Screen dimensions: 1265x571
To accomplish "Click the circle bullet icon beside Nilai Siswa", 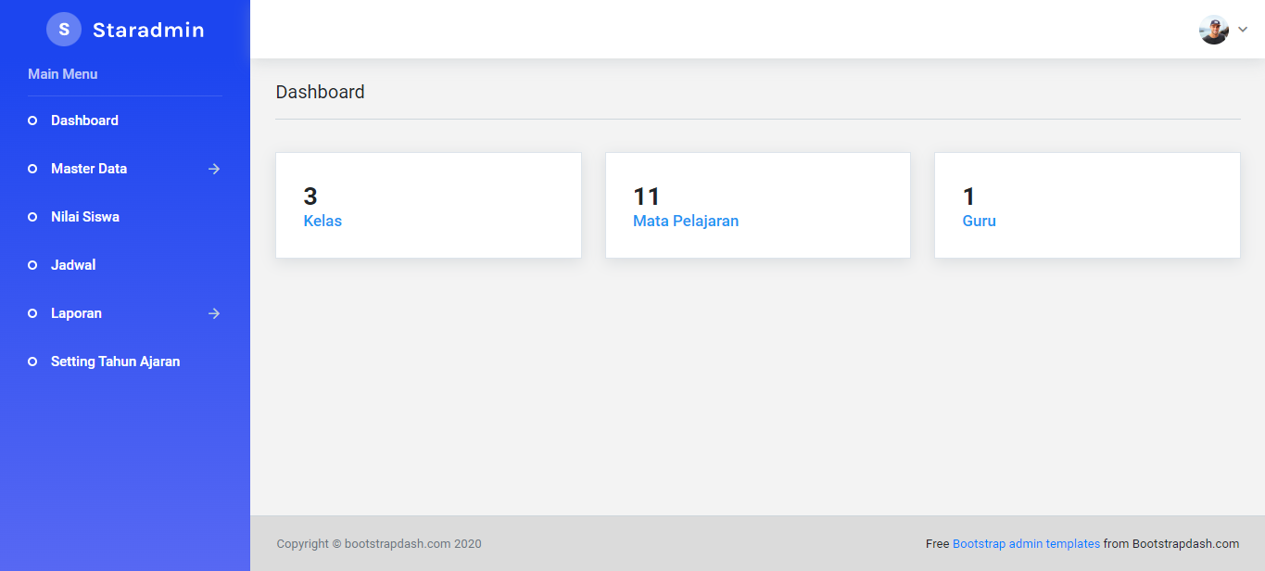I will 32,217.
